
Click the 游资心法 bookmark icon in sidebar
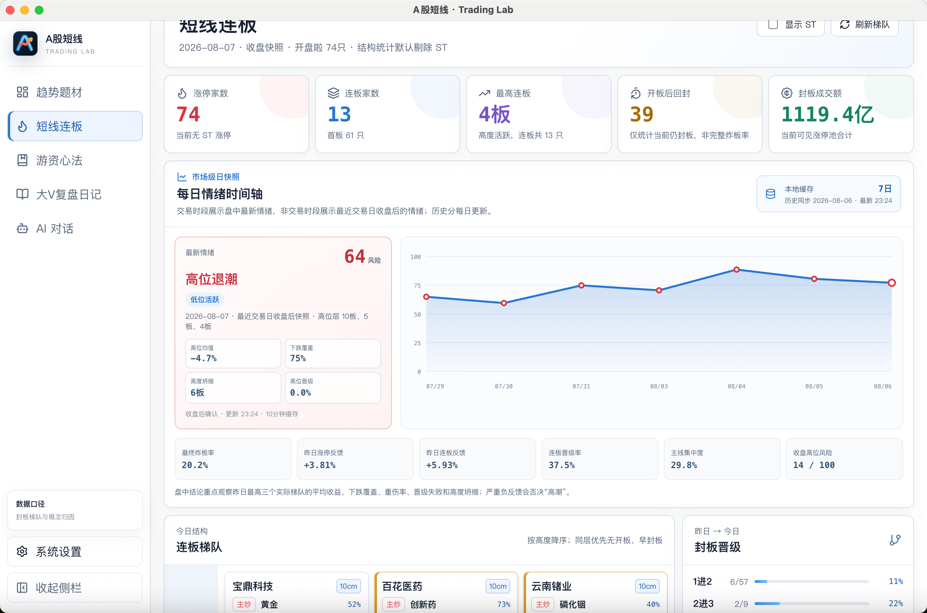pos(22,160)
